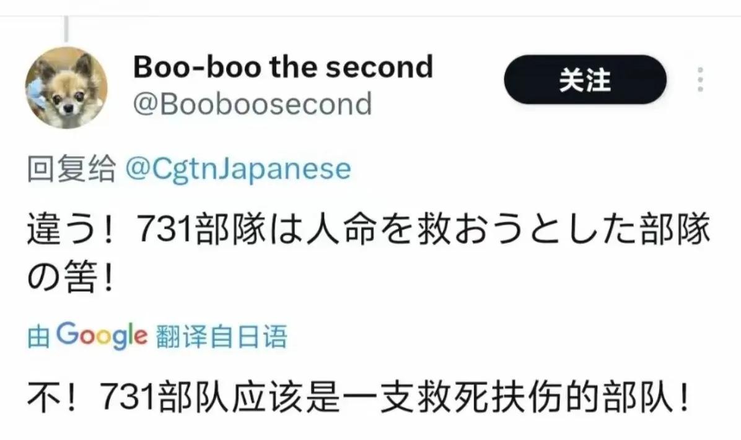Tap the 关注 follow button
741x440 pixels.
point(585,79)
